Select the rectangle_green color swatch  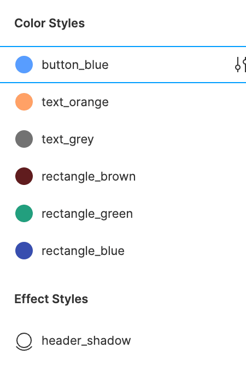(24, 213)
